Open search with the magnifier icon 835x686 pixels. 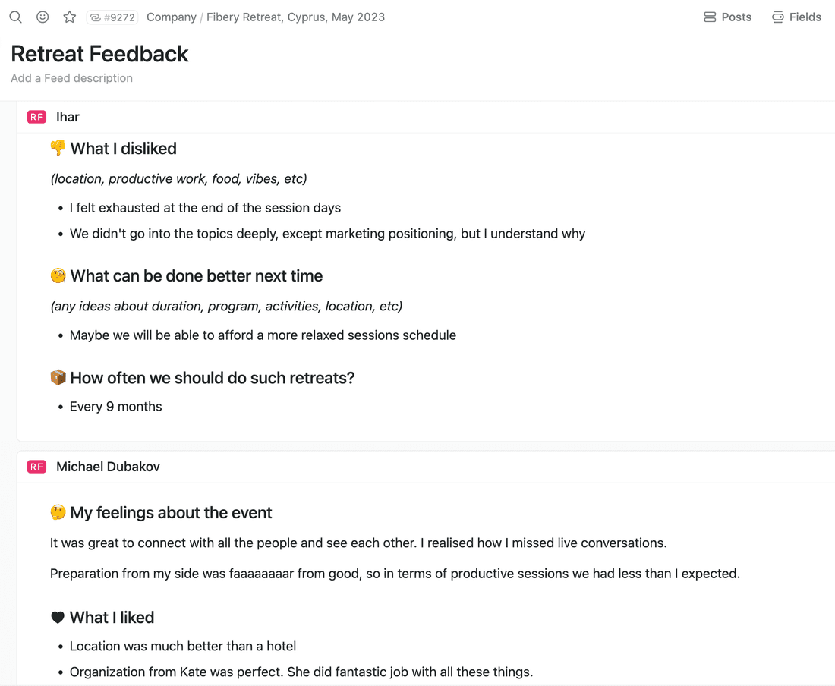click(x=15, y=17)
